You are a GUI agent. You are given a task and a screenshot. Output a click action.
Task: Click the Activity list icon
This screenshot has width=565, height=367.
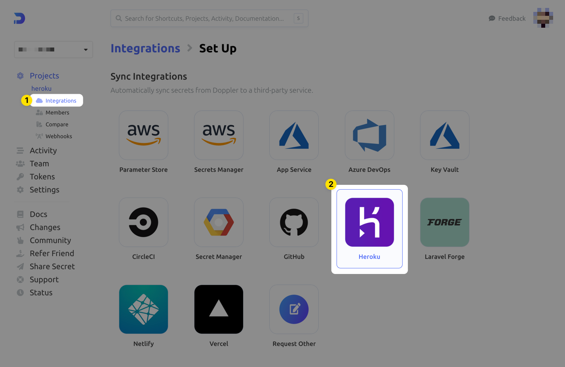20,150
